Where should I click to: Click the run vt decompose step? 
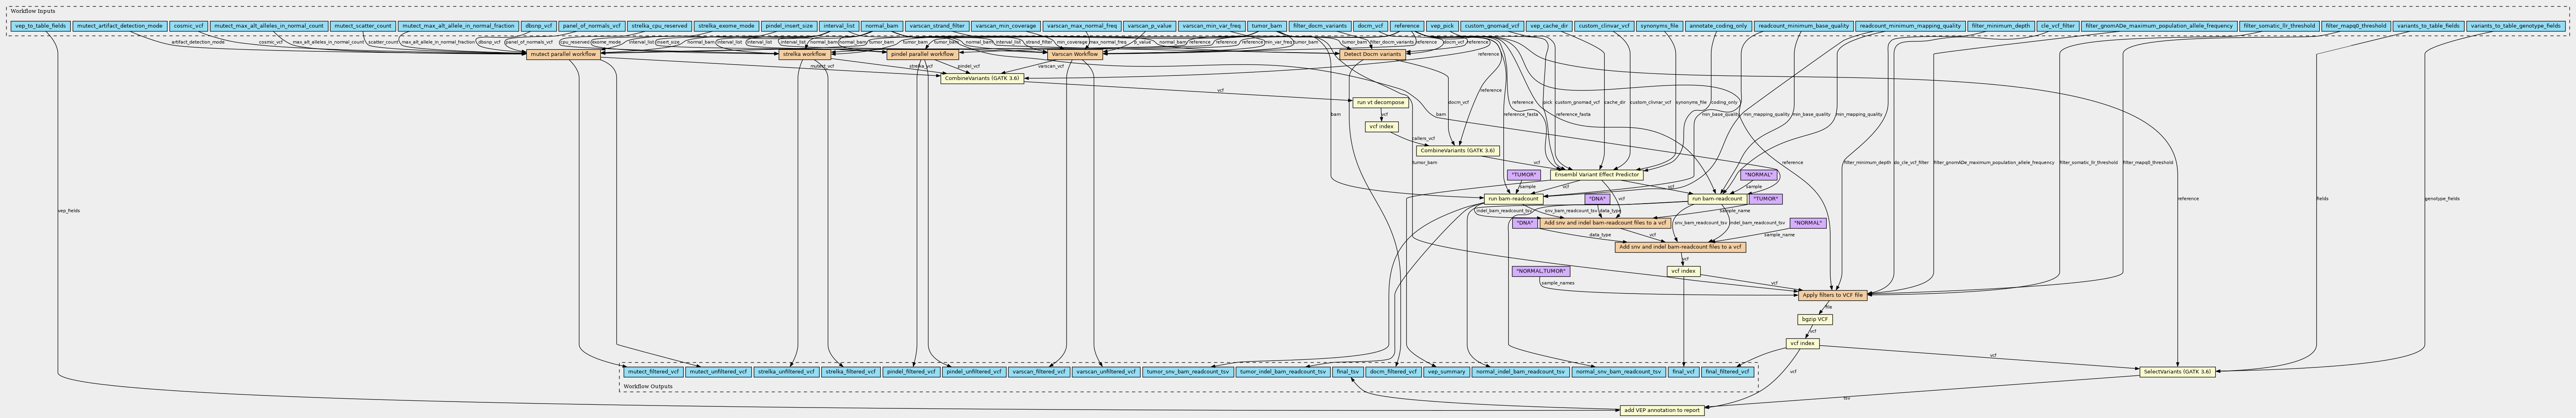point(1381,102)
